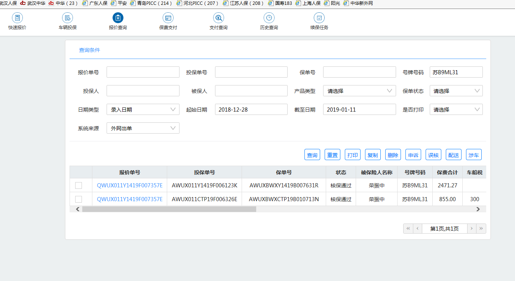Viewport: 515px width, 281px height.
Task: Open the 历史查询 history query icon
Action: 269,18
